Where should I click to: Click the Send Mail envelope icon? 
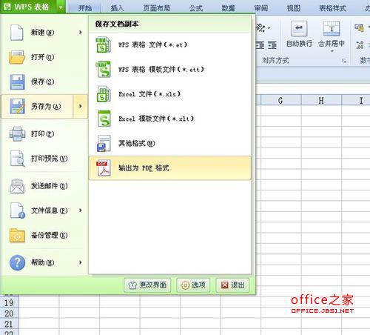pos(17,186)
